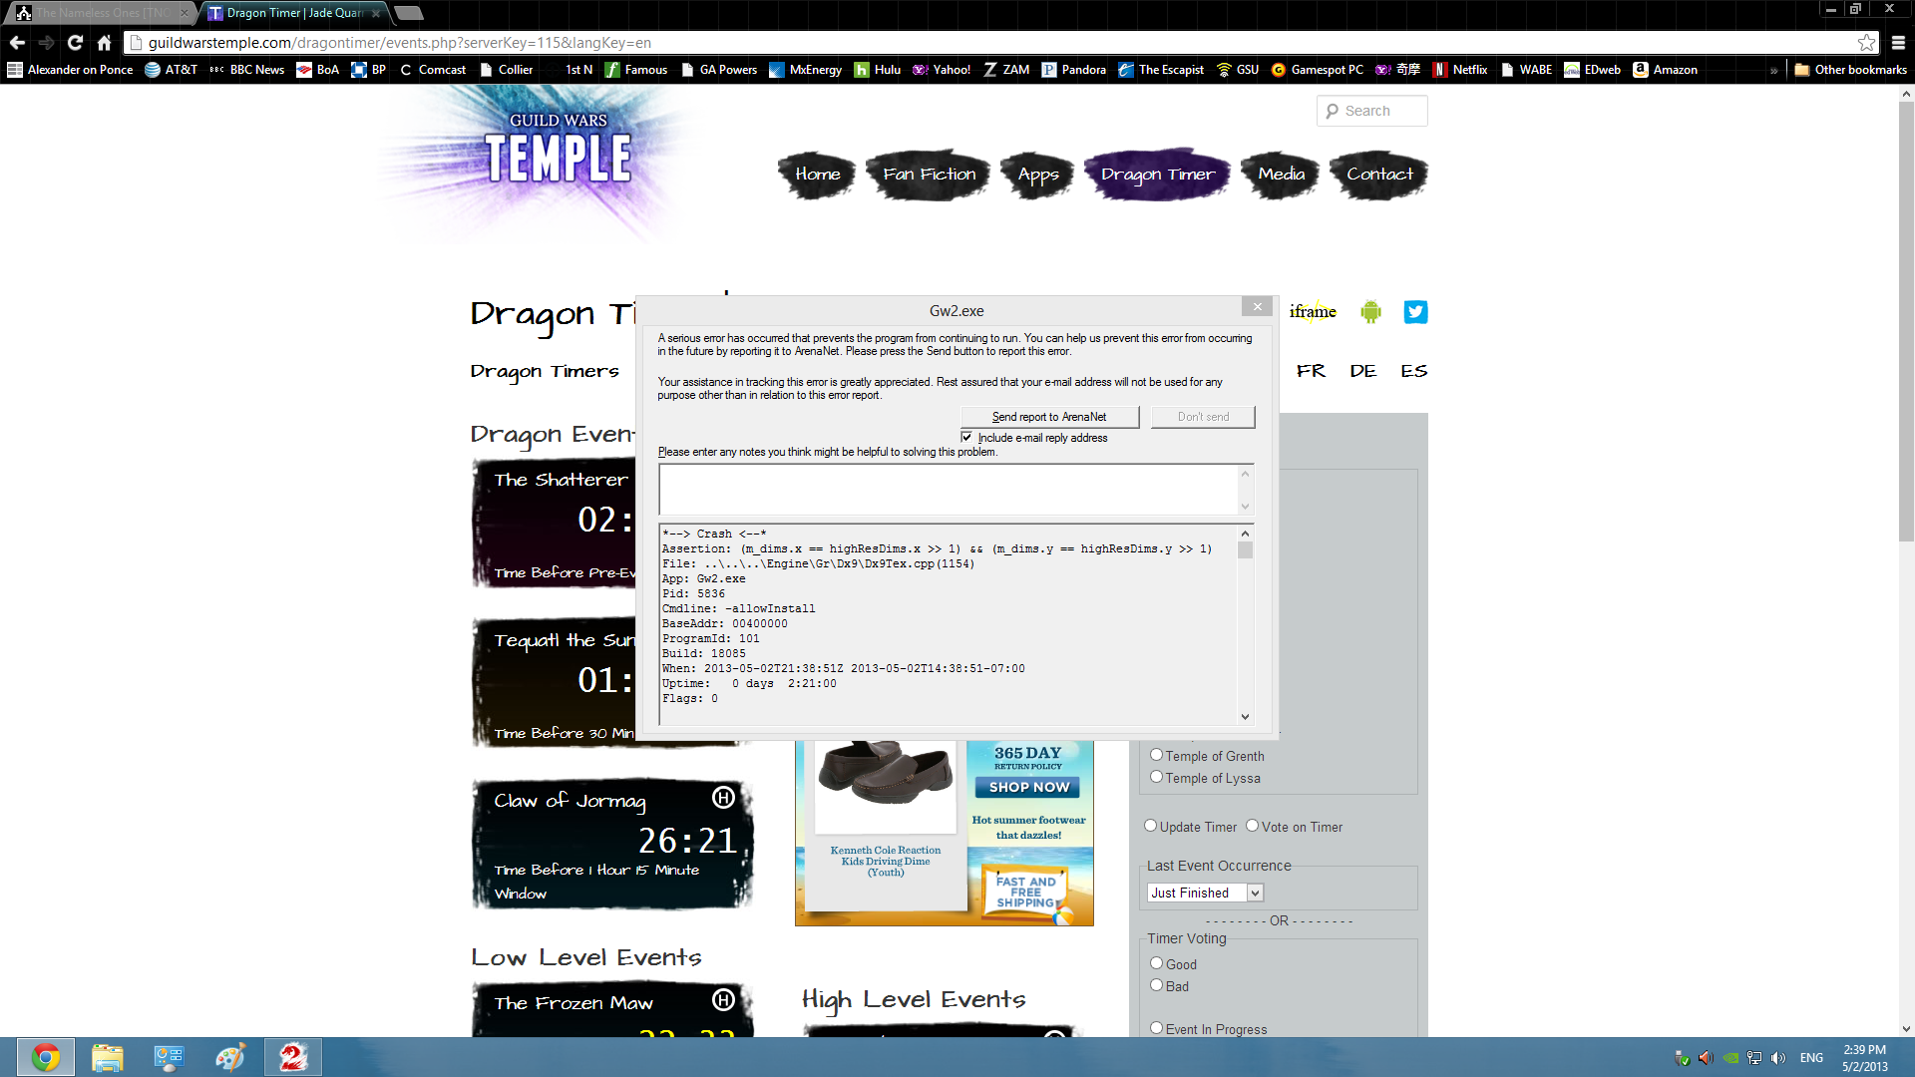Click the browser home icon
The height and width of the screenshot is (1077, 1915).
(x=104, y=43)
